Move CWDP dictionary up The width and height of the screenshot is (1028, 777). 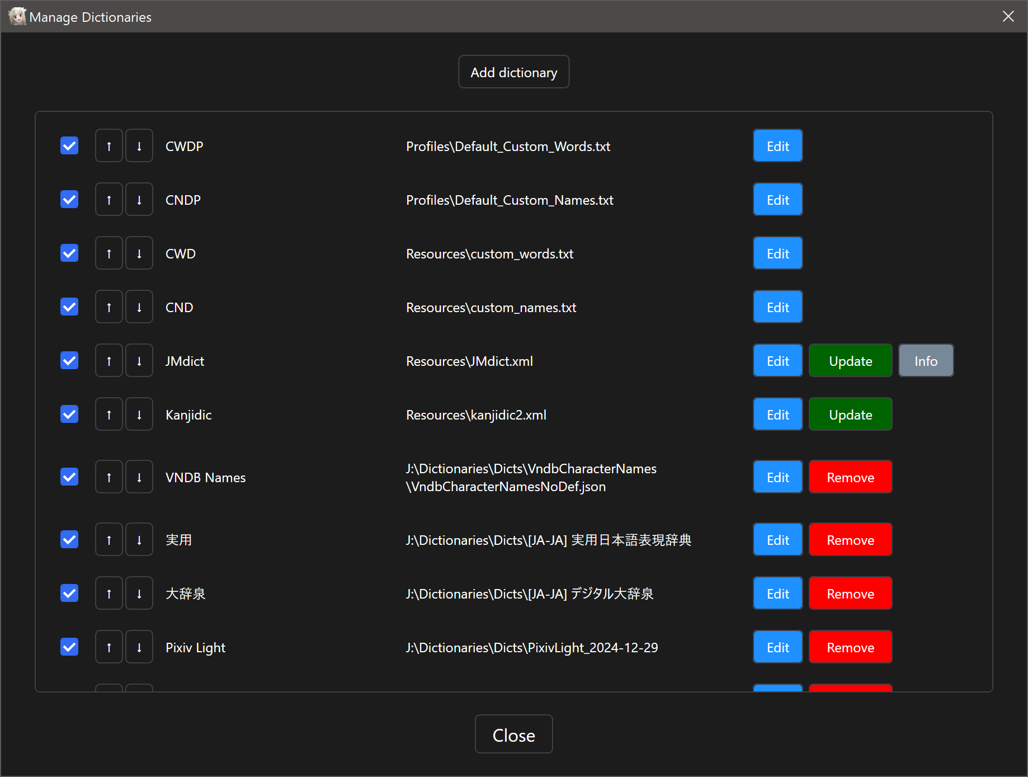click(x=109, y=146)
